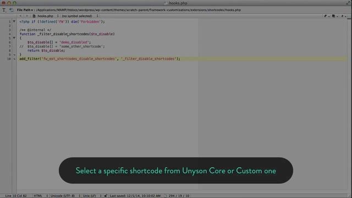This screenshot has width=352, height=198.
Task: Minimize the window with yellow button
Action: (9, 3)
